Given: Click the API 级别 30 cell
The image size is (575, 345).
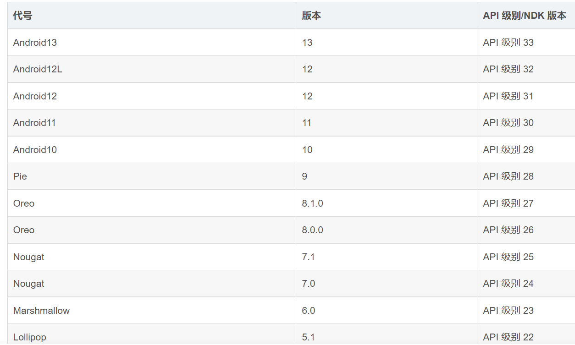Looking at the screenshot, I should [526, 123].
